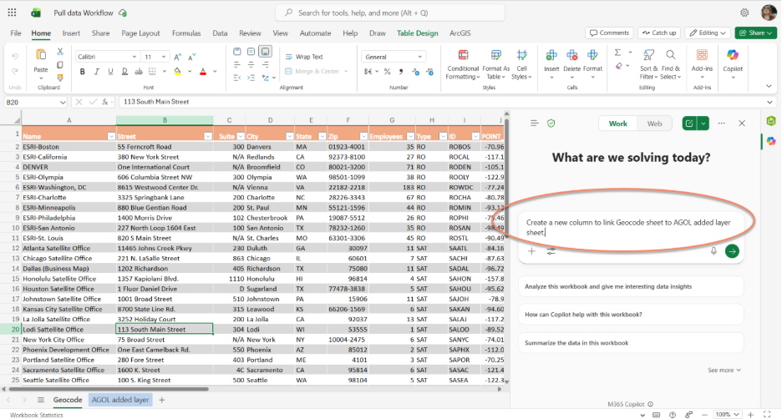This screenshot has width=782, height=419.
Task: Expand See more Copilot suggestions
Action: [x=724, y=371]
